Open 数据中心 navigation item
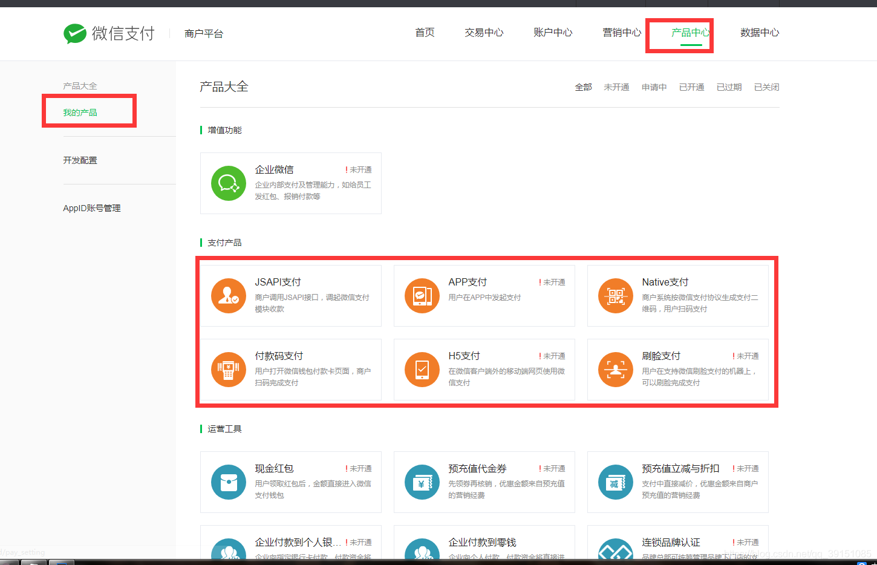Viewport: 877px width, 565px height. [760, 33]
